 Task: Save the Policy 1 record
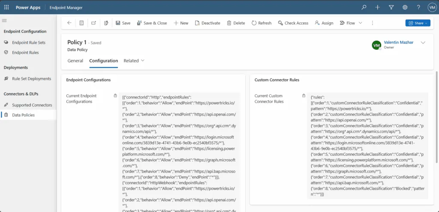pos(123,23)
